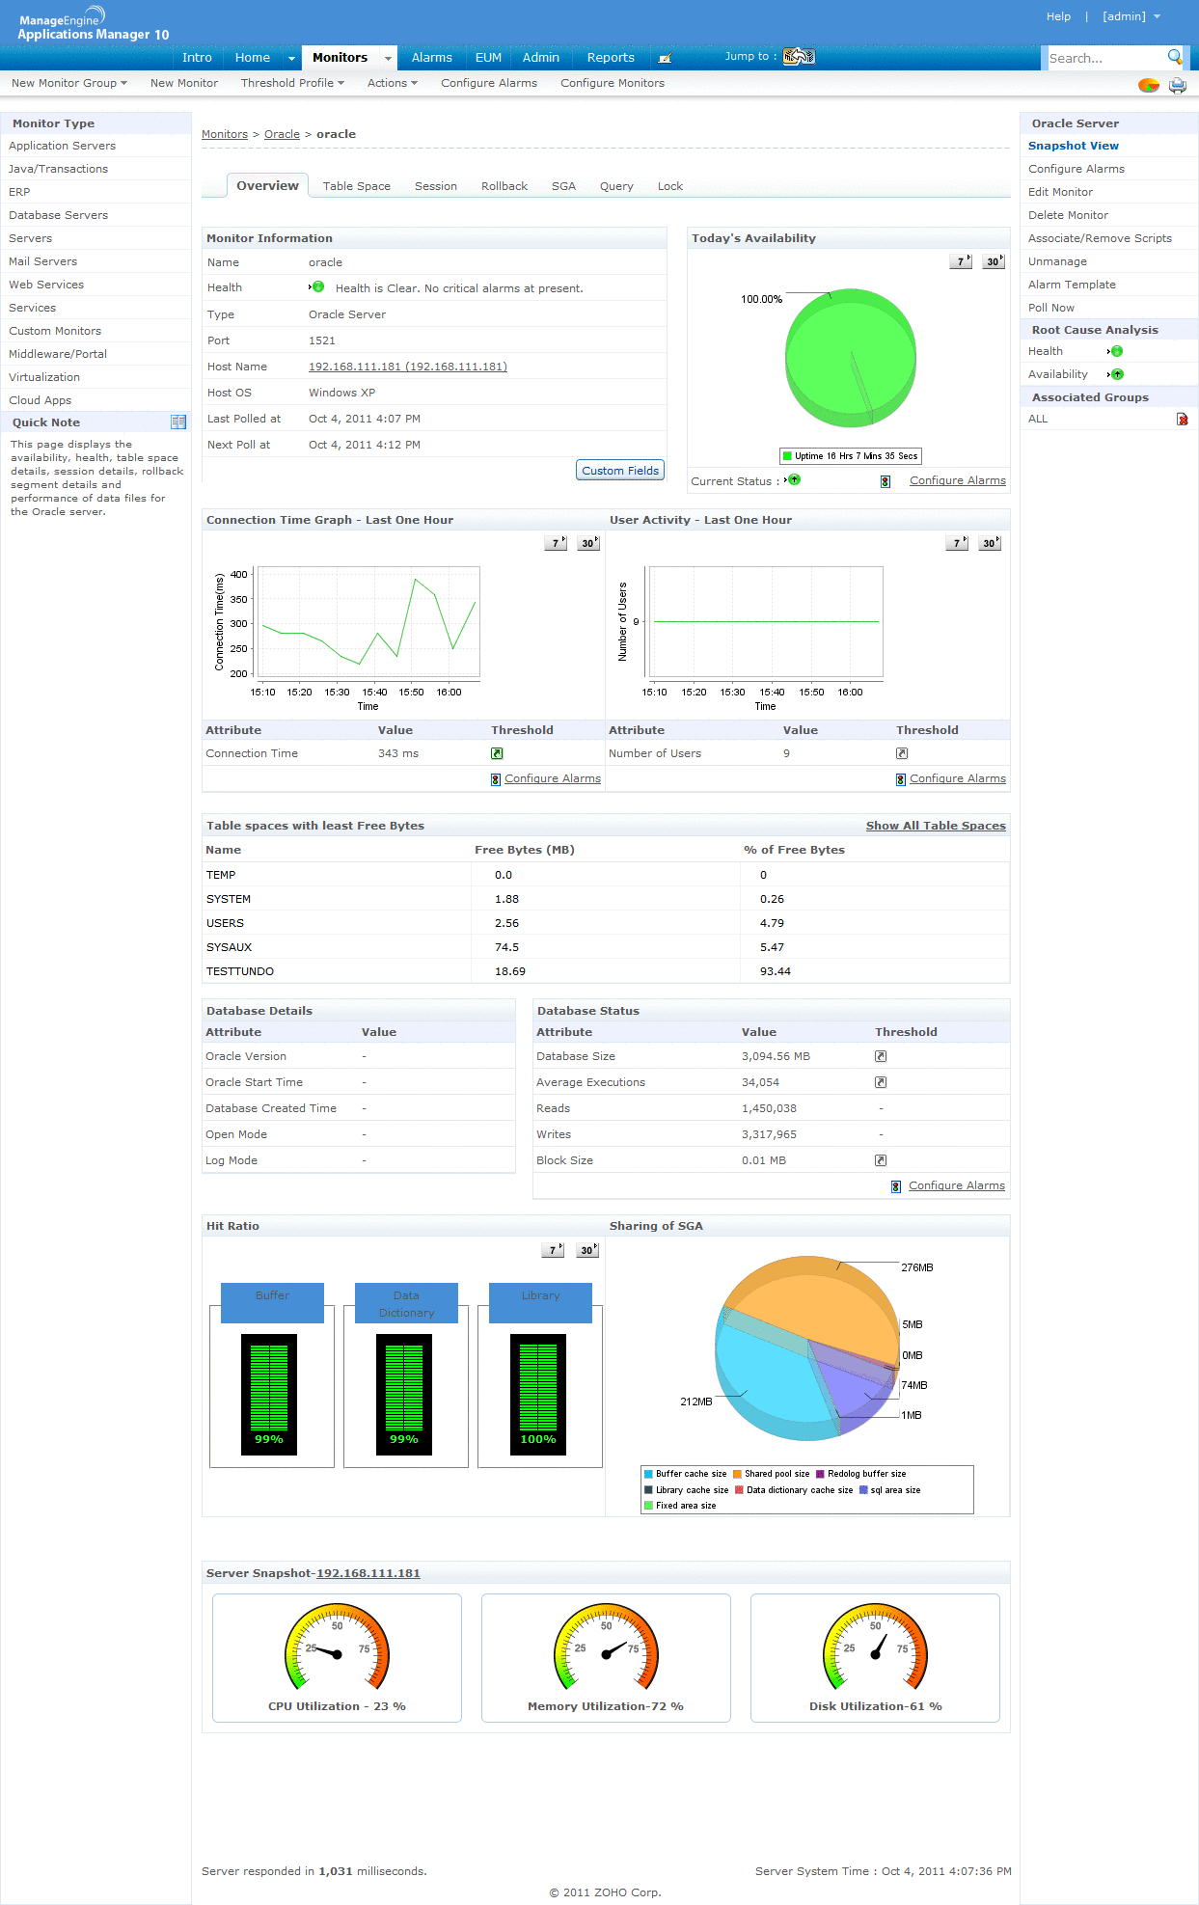Viewport: 1199px width, 1905px height.
Task: Open Configure Alarms under Connection Time
Action: tap(553, 778)
